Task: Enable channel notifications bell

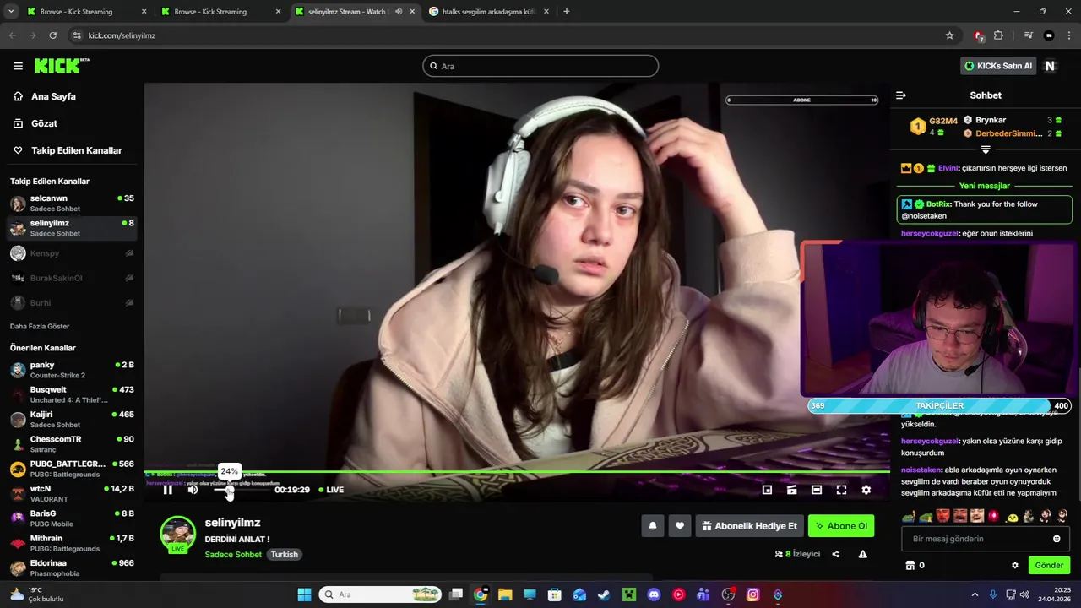Action: (x=652, y=526)
